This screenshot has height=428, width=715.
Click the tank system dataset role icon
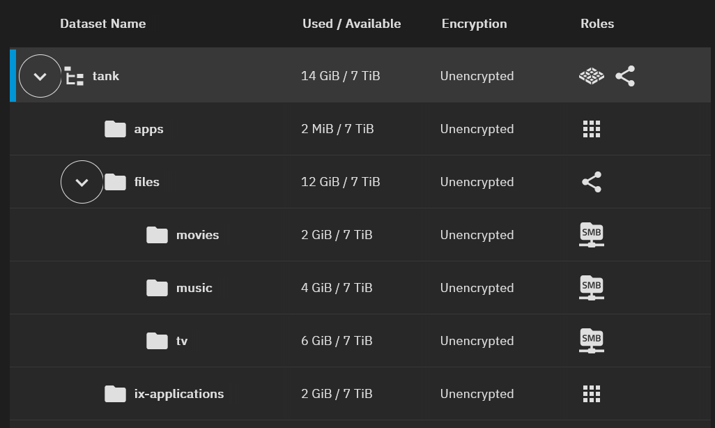[592, 76]
